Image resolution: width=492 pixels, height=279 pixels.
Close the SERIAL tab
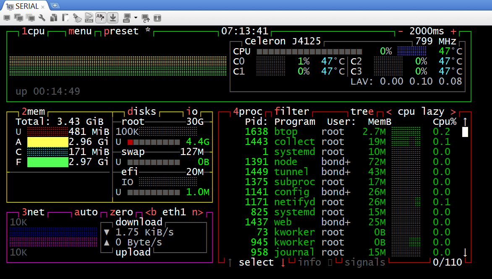pos(43,7)
